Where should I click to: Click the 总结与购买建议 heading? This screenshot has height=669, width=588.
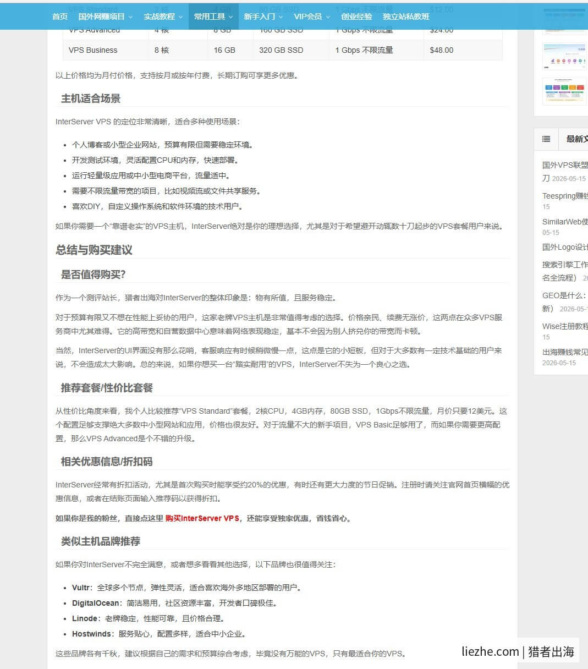coord(94,250)
